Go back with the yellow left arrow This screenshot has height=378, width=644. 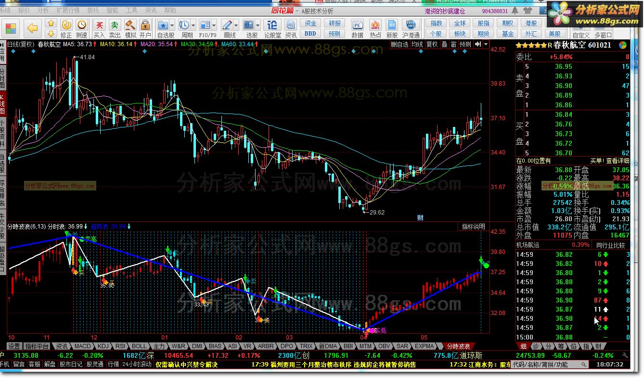point(32,28)
